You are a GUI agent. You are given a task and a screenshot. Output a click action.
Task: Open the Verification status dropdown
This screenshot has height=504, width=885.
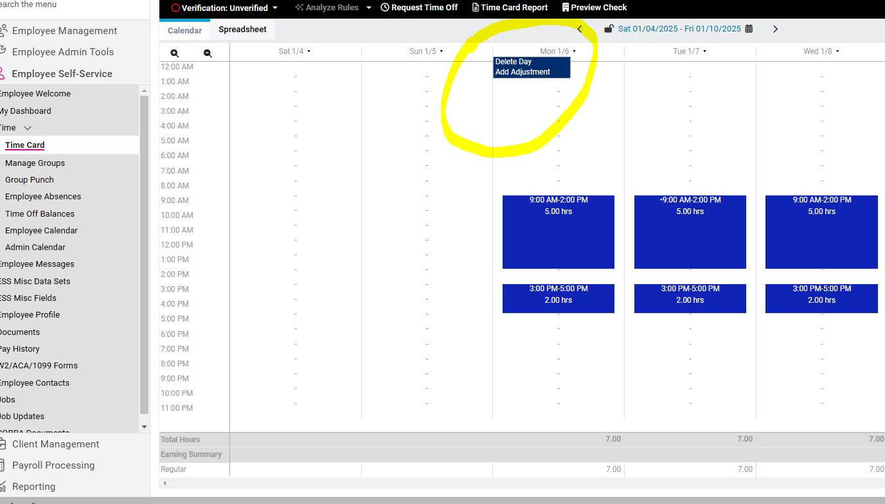(x=224, y=8)
